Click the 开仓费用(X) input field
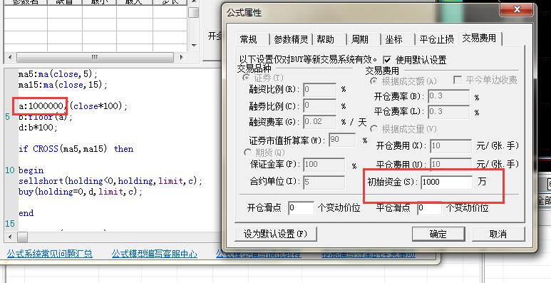Screen dimensions: 551x283 [450, 145]
